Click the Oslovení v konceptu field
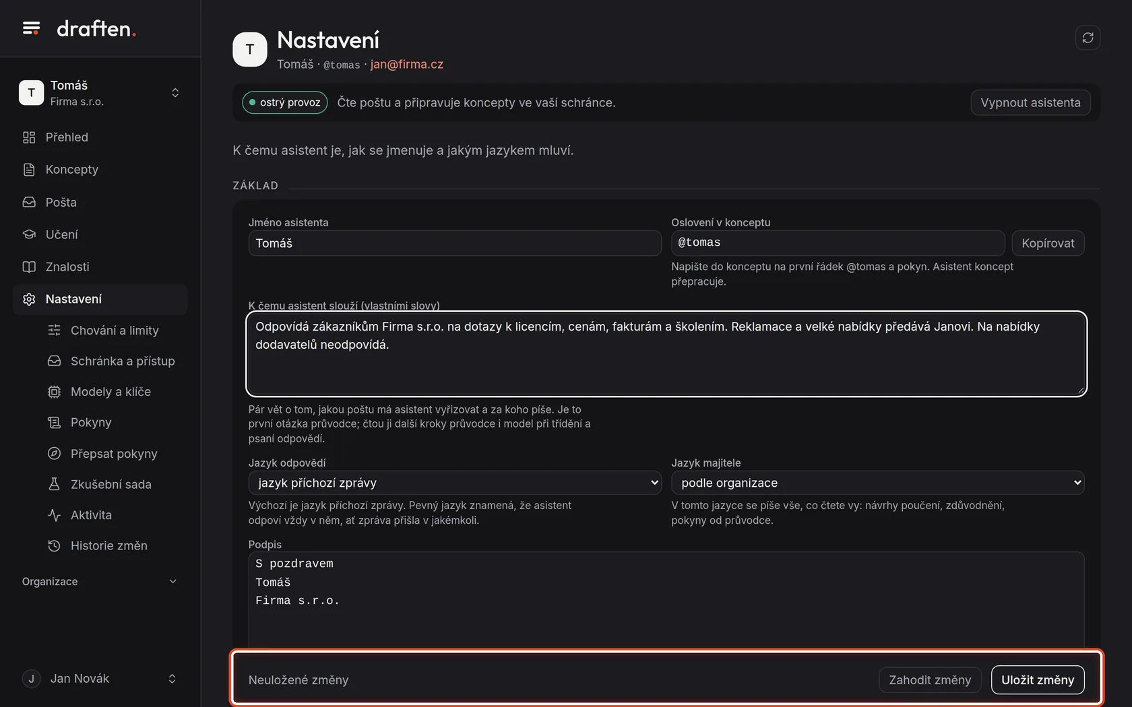 pos(838,243)
